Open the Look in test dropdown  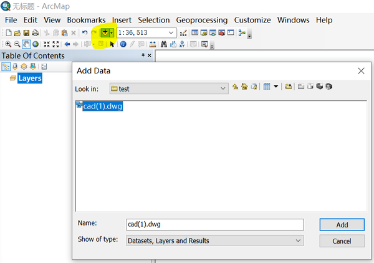(223, 88)
